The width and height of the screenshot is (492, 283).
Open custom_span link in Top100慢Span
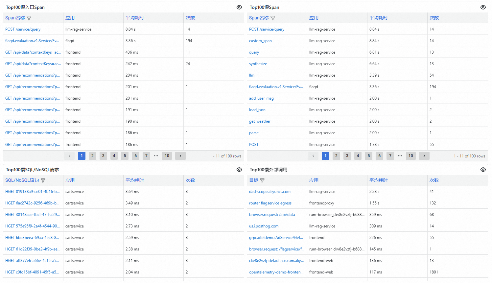click(260, 41)
